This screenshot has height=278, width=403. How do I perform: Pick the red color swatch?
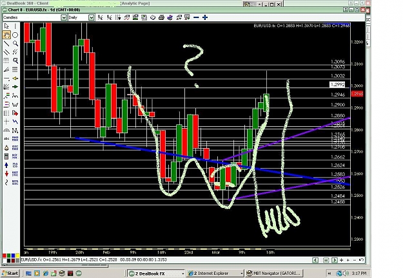5,255
